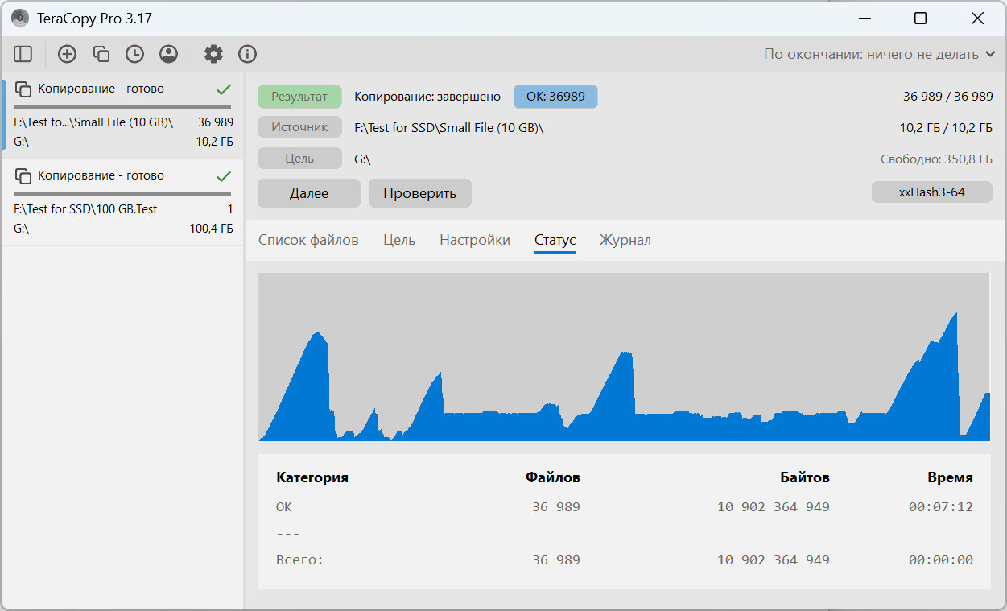Click the 'Копирование: завершено' status text
Image resolution: width=1007 pixels, height=611 pixels.
tap(427, 97)
